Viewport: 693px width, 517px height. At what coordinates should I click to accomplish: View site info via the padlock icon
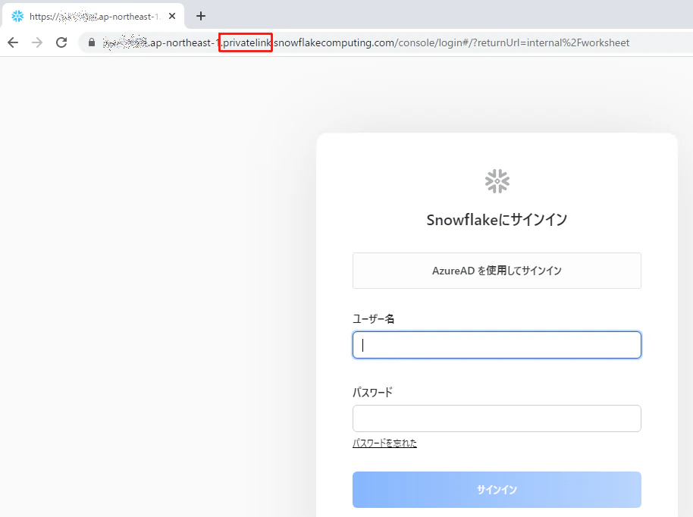click(x=92, y=42)
